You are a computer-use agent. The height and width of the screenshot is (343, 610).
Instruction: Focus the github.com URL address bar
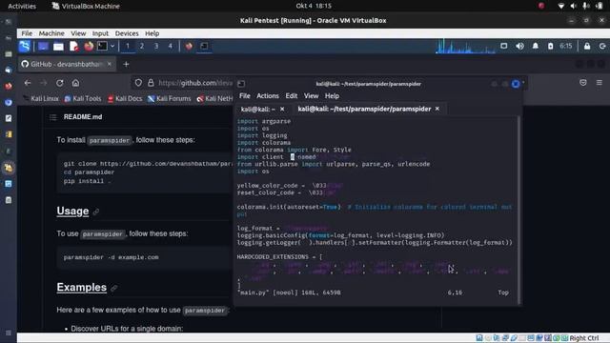pyautogui.click(x=195, y=83)
